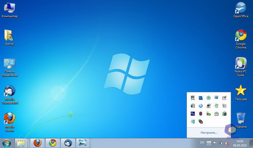Click the Ru icon in tray popup

(x=193, y=113)
